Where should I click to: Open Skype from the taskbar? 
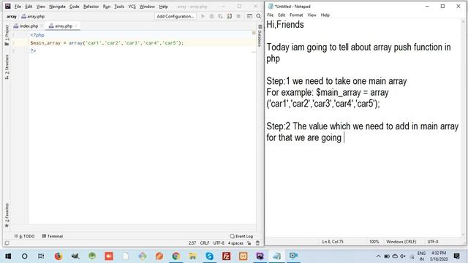point(209,256)
